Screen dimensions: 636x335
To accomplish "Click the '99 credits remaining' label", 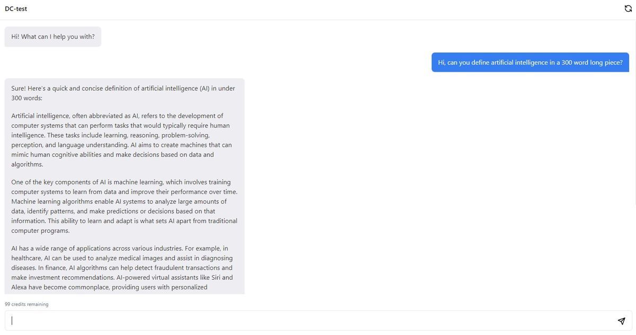I will 26,304.
